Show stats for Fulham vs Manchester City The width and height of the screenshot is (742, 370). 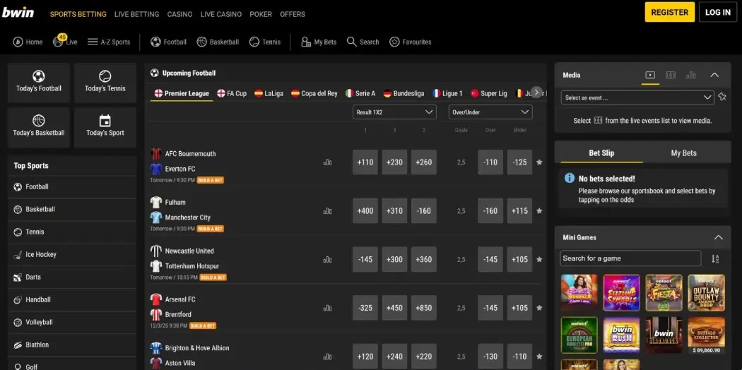click(x=327, y=210)
